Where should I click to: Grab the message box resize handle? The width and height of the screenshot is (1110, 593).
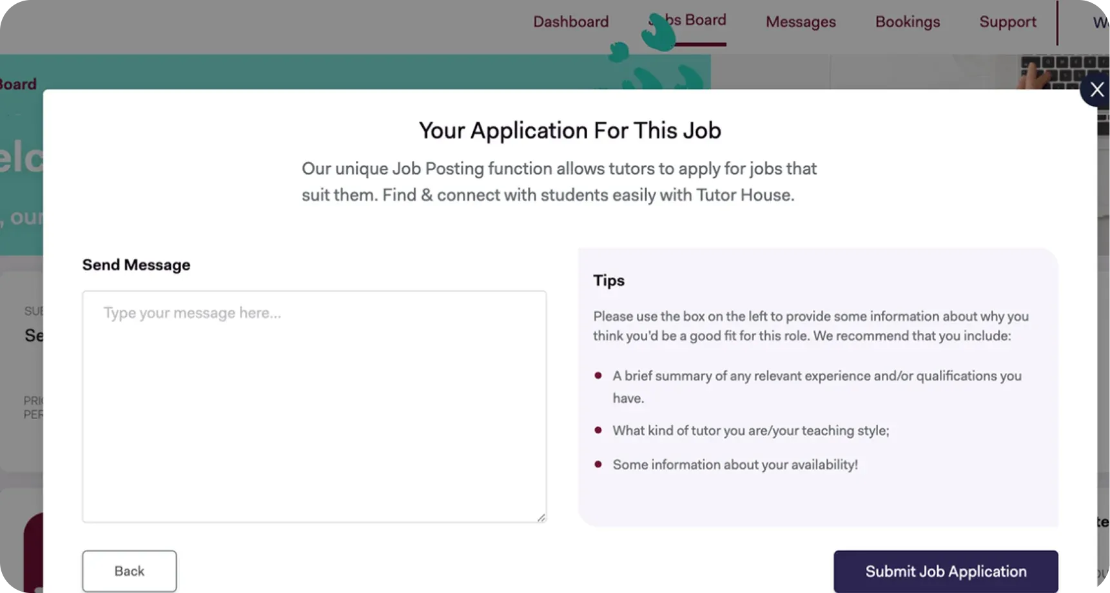541,517
